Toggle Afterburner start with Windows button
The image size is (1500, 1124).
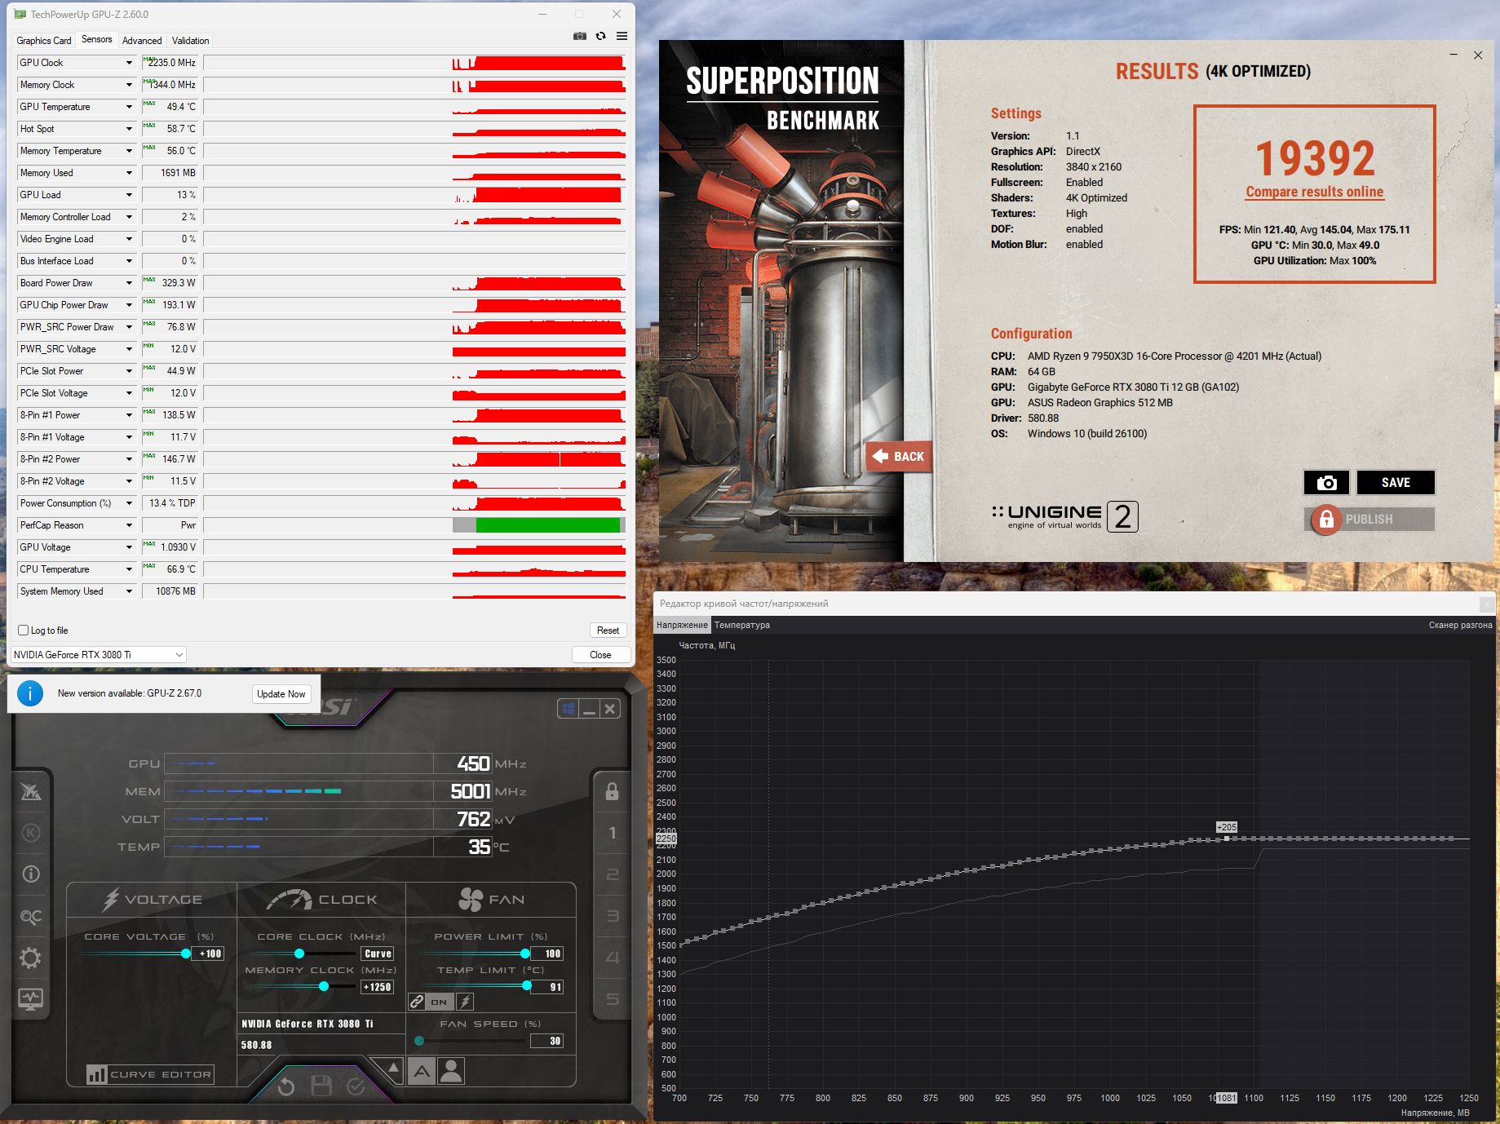point(569,708)
